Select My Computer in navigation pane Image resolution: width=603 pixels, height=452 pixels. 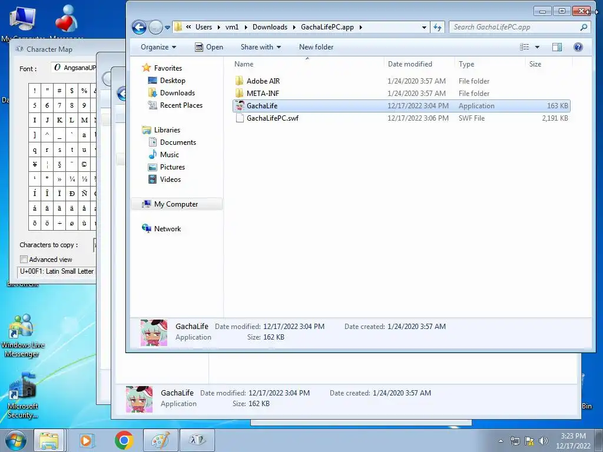tap(177, 204)
